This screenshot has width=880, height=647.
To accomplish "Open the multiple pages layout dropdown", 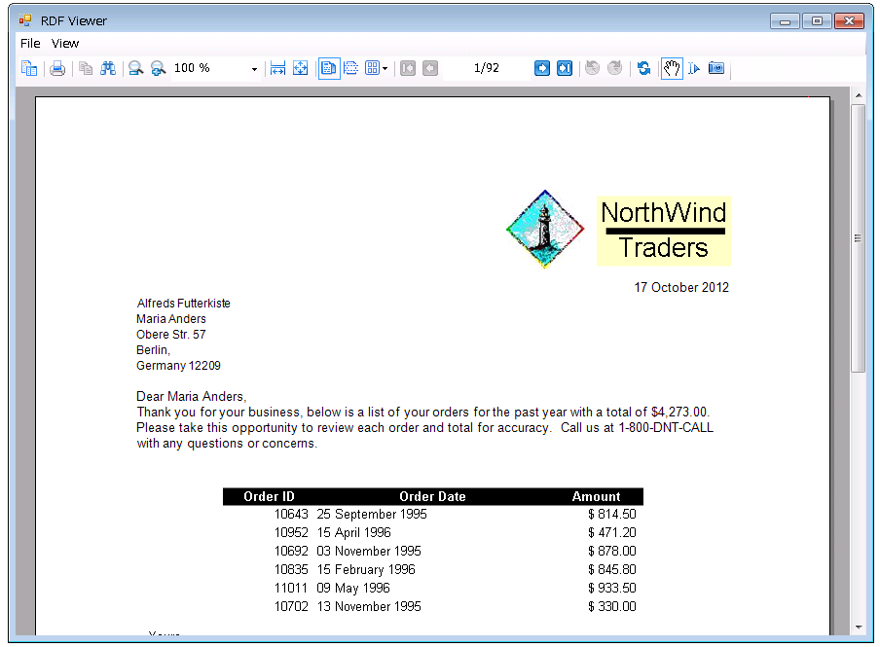I will coord(383,68).
